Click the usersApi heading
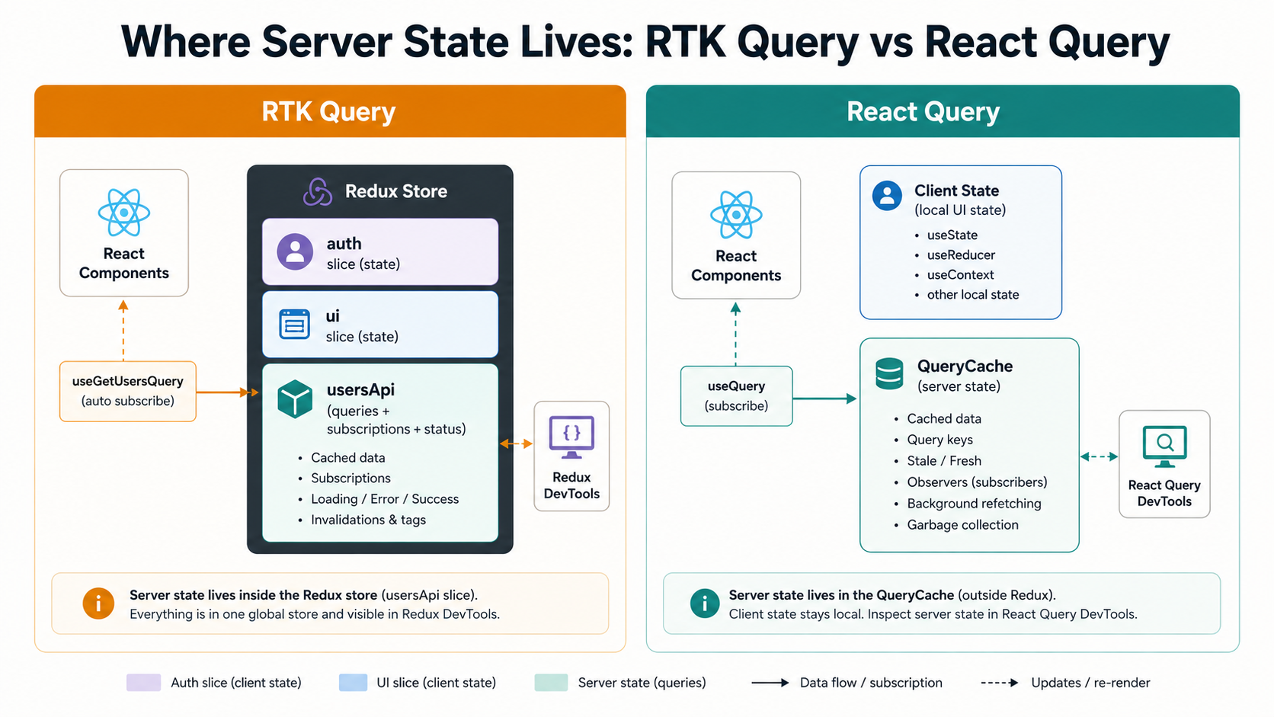This screenshot has width=1274, height=717. point(360,390)
